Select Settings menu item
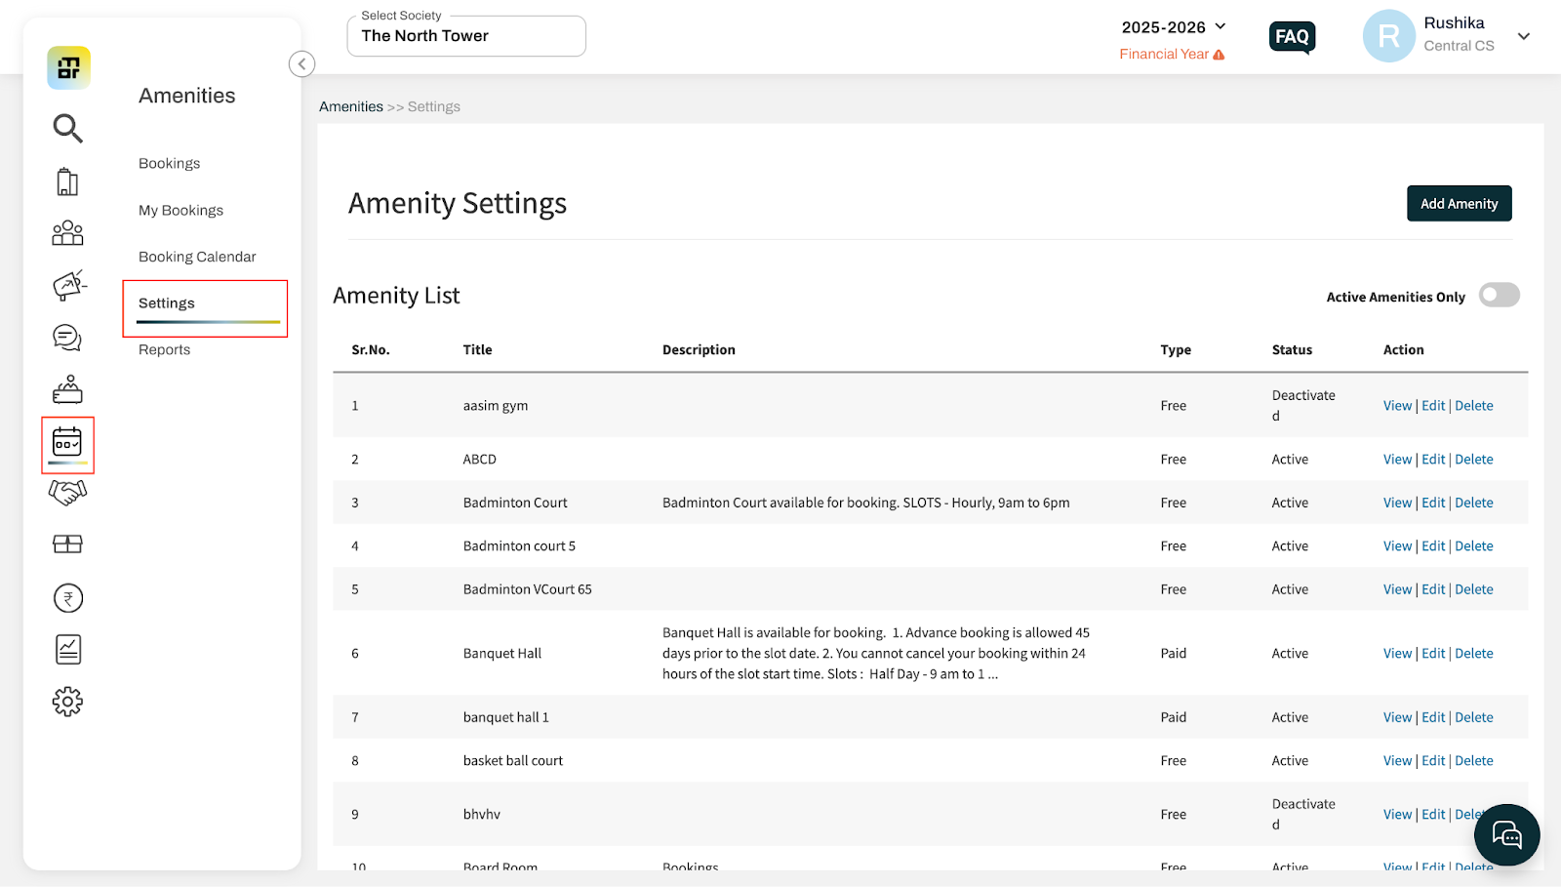The height and width of the screenshot is (887, 1561). pos(167,303)
